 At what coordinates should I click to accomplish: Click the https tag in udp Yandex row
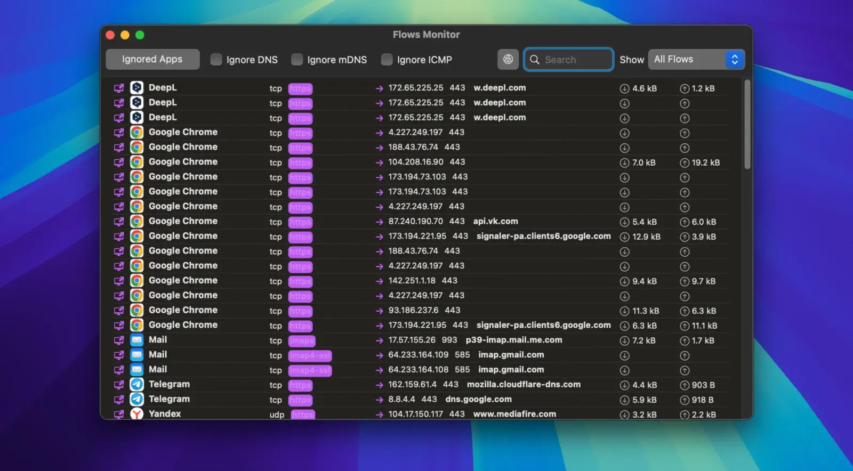tap(303, 415)
